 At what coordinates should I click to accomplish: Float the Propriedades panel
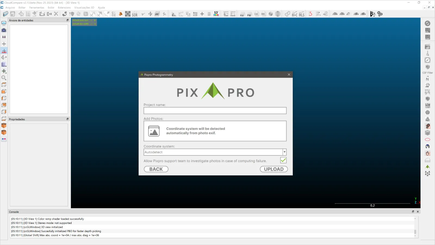pyautogui.click(x=68, y=119)
